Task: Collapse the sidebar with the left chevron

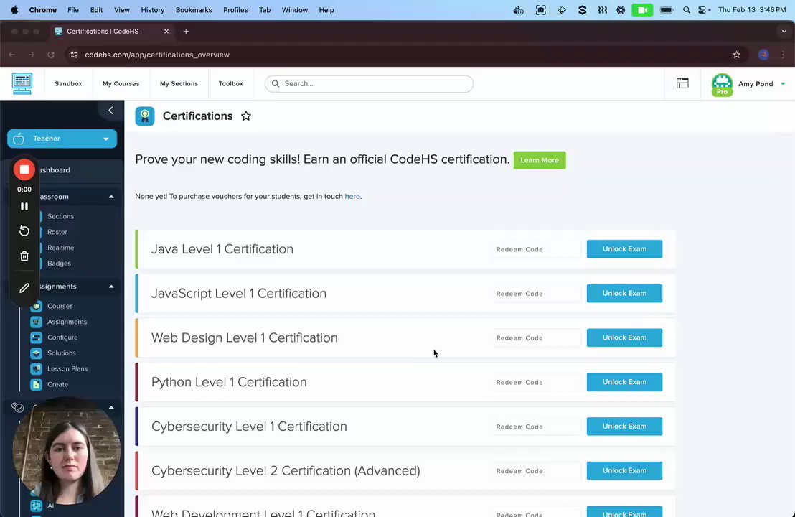Action: pyautogui.click(x=110, y=110)
